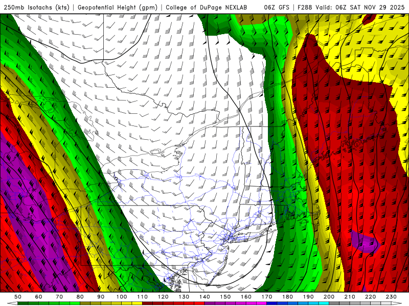Click the 210 value on the legend
The image size is (409, 306).
point(350,297)
